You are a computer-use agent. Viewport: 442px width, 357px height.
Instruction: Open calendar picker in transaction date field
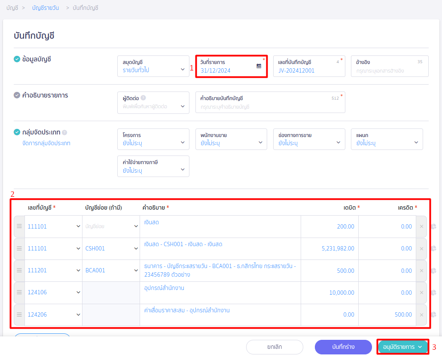tap(259, 66)
